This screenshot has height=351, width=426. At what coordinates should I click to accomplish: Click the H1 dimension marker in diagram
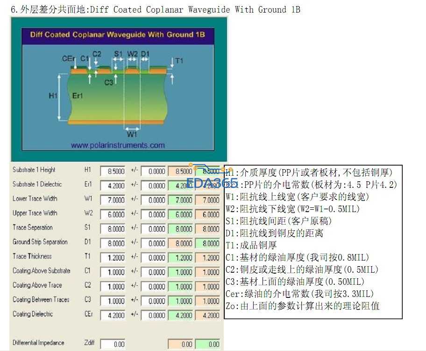coord(53,96)
